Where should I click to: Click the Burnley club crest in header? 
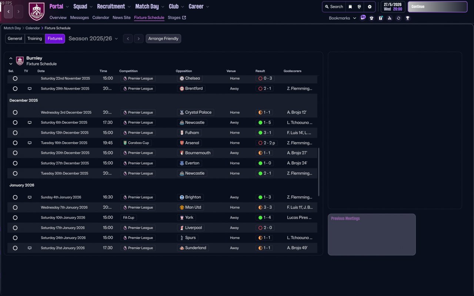tap(36, 11)
